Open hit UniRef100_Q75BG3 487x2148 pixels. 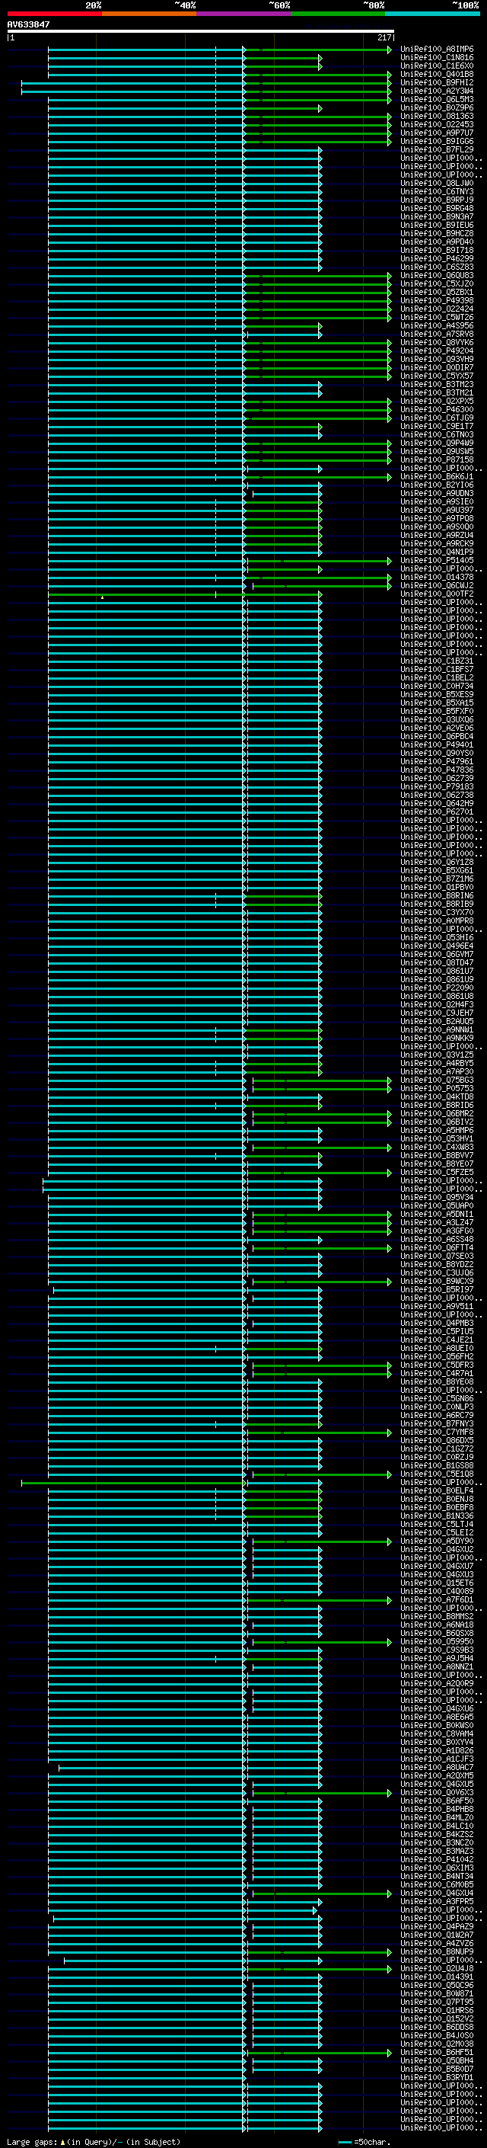point(437,1080)
